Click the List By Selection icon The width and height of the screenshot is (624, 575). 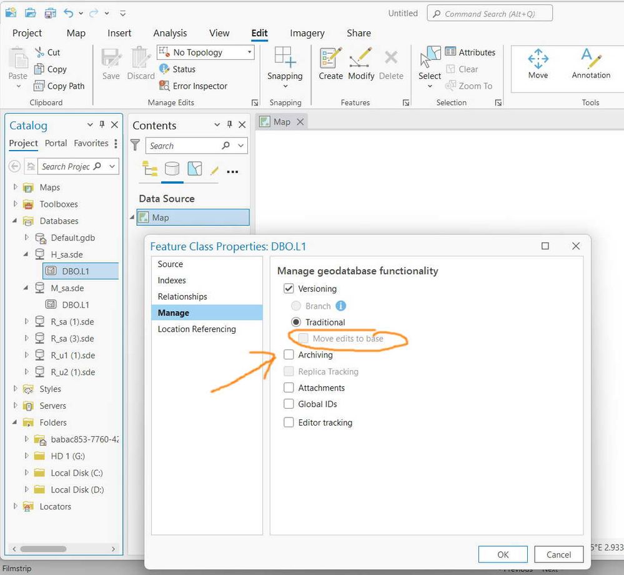coord(195,169)
